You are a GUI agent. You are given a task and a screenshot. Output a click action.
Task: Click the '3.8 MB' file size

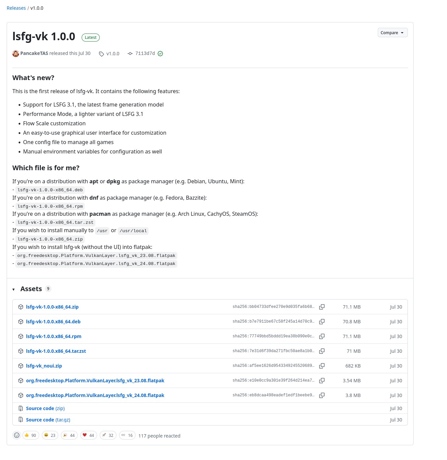pos(353,395)
